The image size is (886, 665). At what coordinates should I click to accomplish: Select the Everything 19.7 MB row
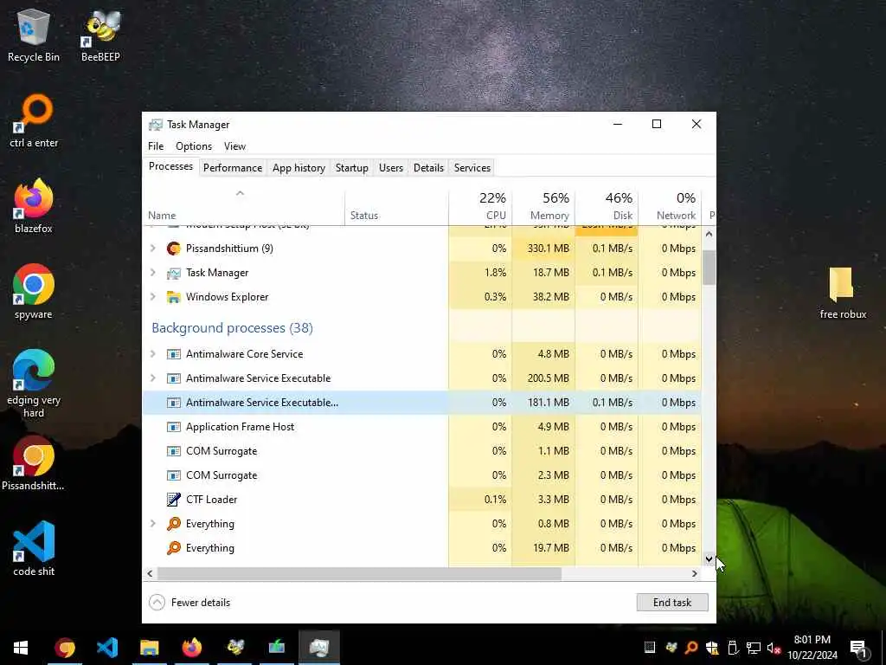click(x=422, y=548)
